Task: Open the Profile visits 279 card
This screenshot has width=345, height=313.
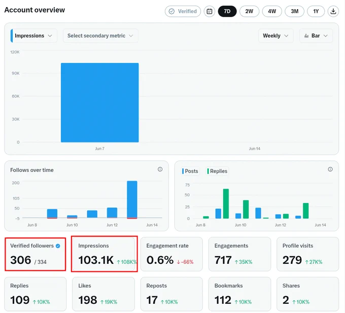Action: pos(307,254)
